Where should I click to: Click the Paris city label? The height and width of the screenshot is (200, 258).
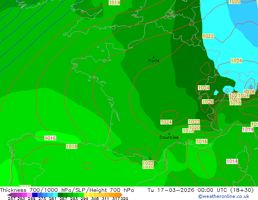click(154, 60)
